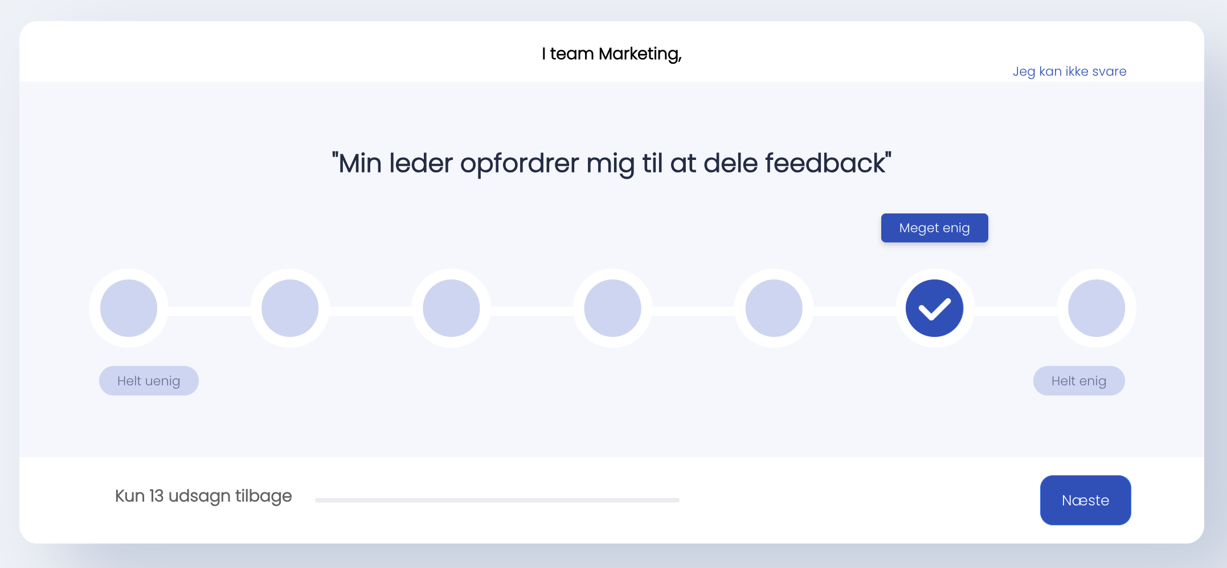Select the rightmost rating circle above Helt enig
This screenshot has height=568, width=1227.
[1096, 308]
